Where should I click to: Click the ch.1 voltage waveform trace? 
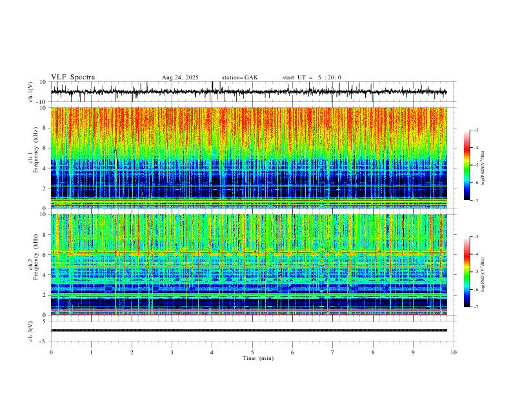point(248,92)
